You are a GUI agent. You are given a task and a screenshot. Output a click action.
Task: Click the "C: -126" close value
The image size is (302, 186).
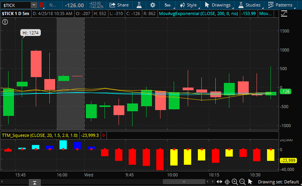(x=133, y=14)
